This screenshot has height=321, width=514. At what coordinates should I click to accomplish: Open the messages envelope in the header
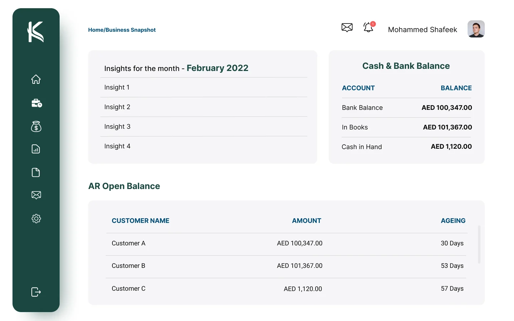(x=347, y=27)
